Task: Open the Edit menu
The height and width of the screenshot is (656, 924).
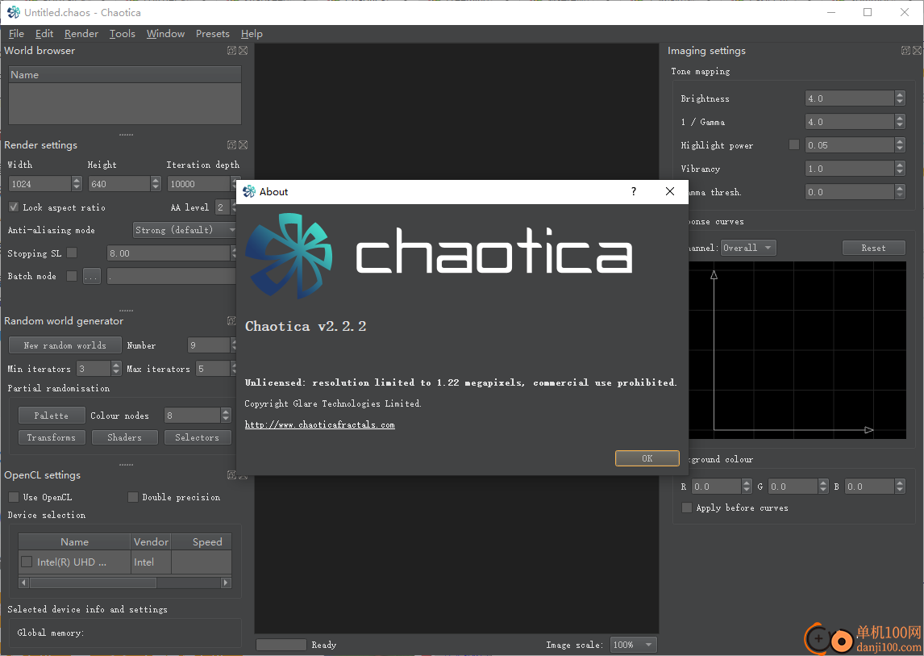Action: pos(44,34)
